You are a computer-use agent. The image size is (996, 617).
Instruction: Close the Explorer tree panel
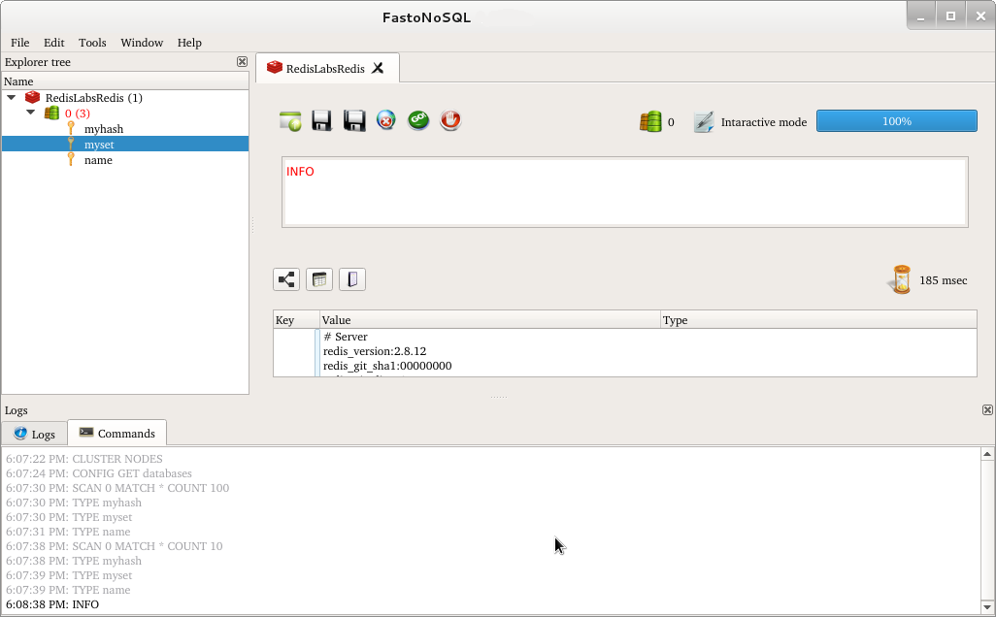tap(242, 61)
